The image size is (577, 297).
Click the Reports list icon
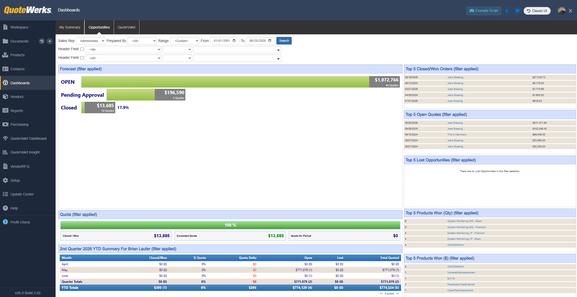coord(5,110)
